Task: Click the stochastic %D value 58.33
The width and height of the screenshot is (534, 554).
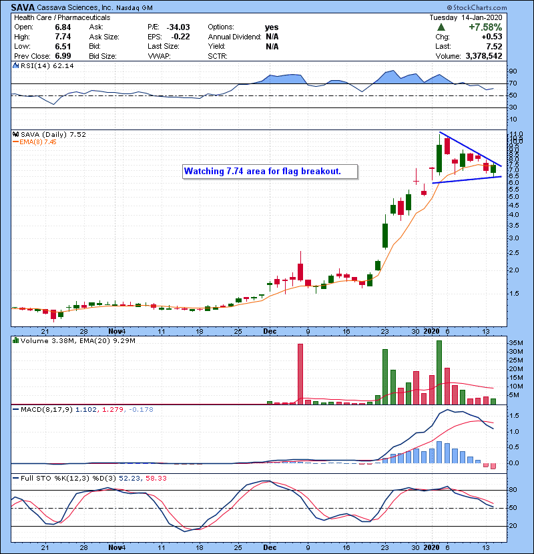Action: [x=156, y=479]
